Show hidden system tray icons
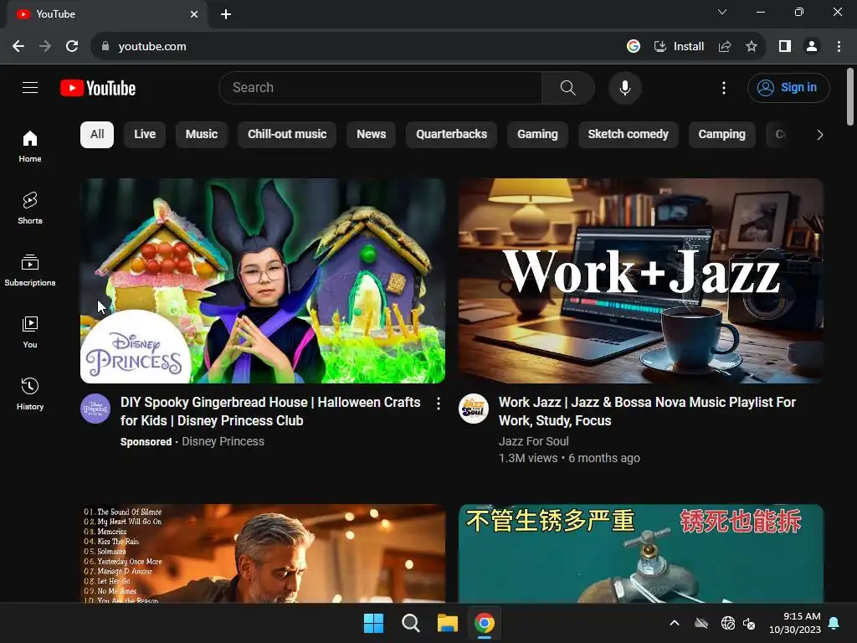This screenshot has height=643, width=857. (x=675, y=623)
